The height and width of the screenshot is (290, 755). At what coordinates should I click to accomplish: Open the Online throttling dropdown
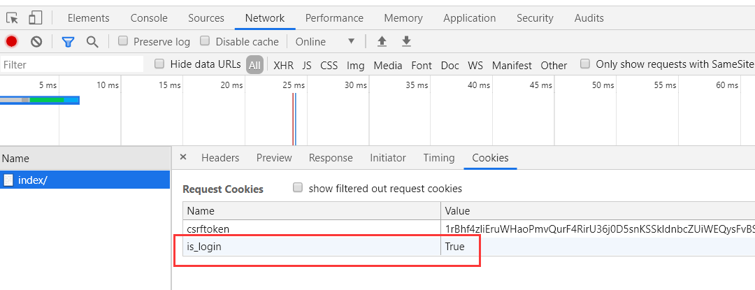coord(326,42)
